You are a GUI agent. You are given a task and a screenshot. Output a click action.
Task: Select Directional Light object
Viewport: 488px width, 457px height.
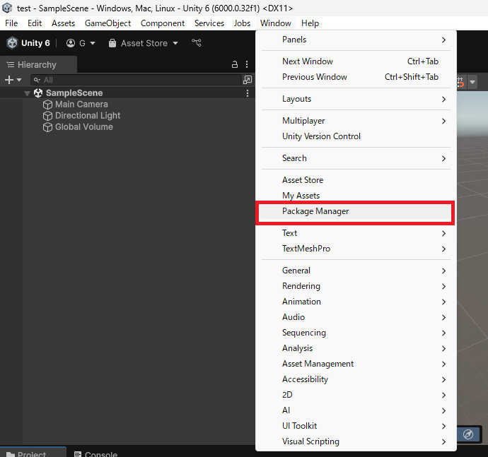coord(88,116)
